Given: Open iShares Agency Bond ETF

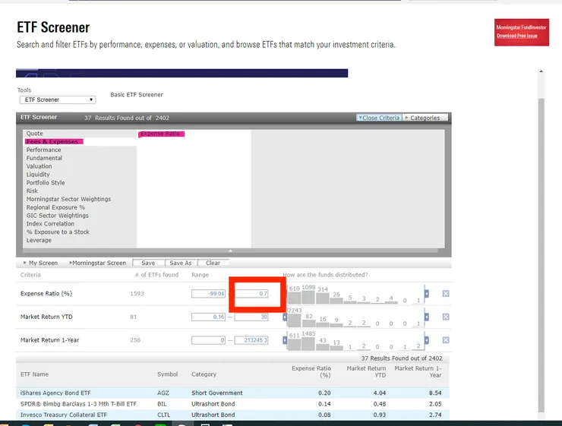Looking at the screenshot, I should point(55,393).
